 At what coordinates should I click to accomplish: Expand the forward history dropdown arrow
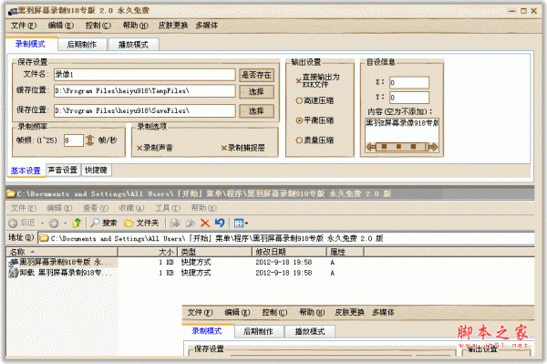pyautogui.click(x=65, y=223)
